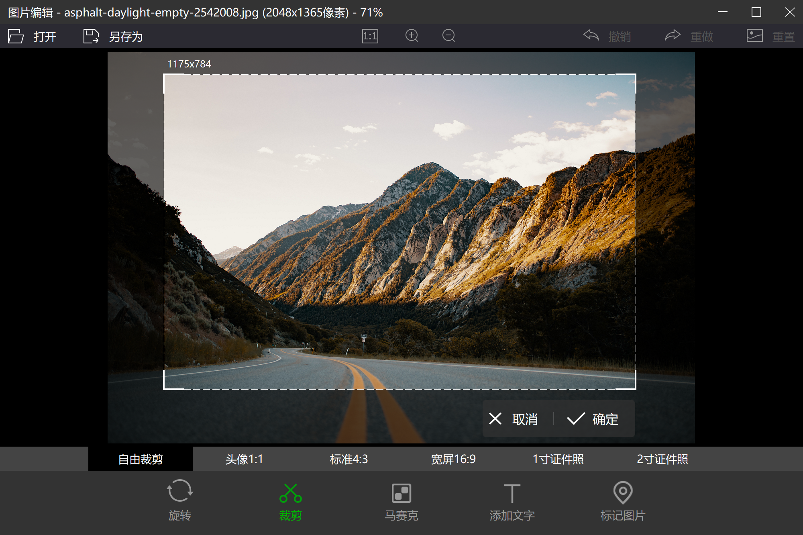The height and width of the screenshot is (535, 803).
Task: Choose the Add Text tool
Action: click(x=512, y=493)
